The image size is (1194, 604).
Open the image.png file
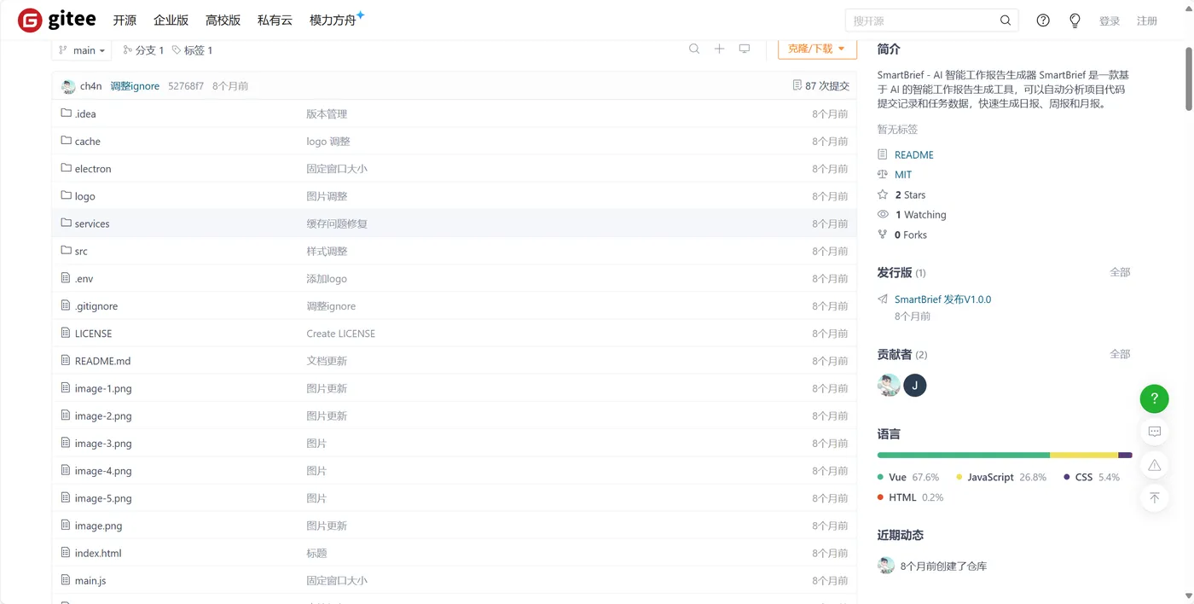click(98, 526)
